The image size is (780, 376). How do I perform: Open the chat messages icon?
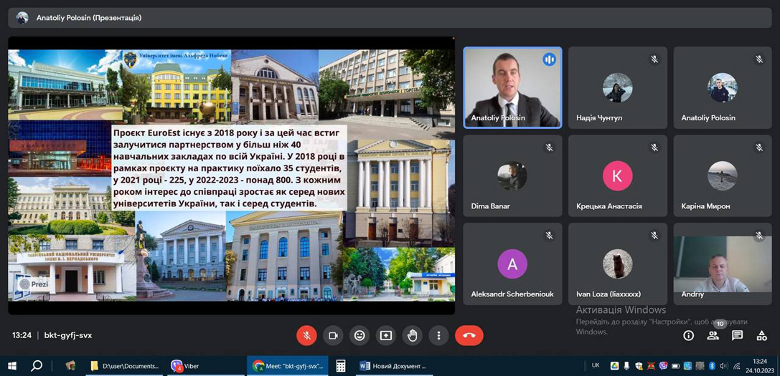(737, 336)
